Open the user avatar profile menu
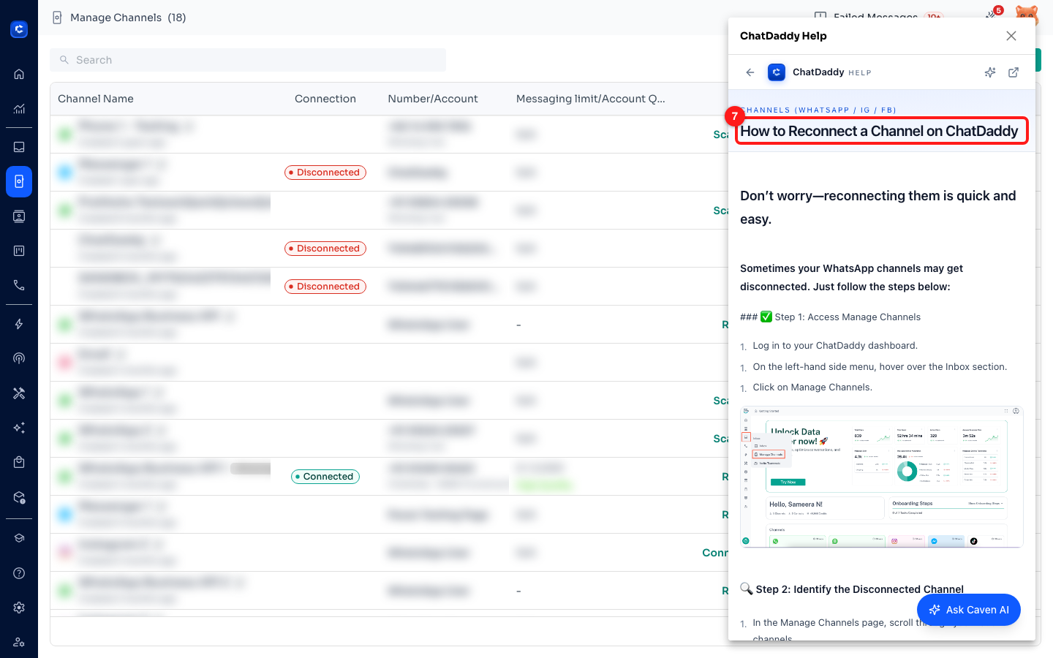Image resolution: width=1053 pixels, height=658 pixels. tap(1027, 16)
